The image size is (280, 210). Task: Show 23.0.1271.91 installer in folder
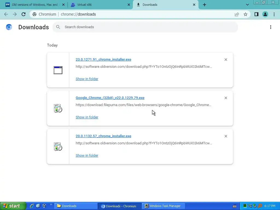click(87, 79)
